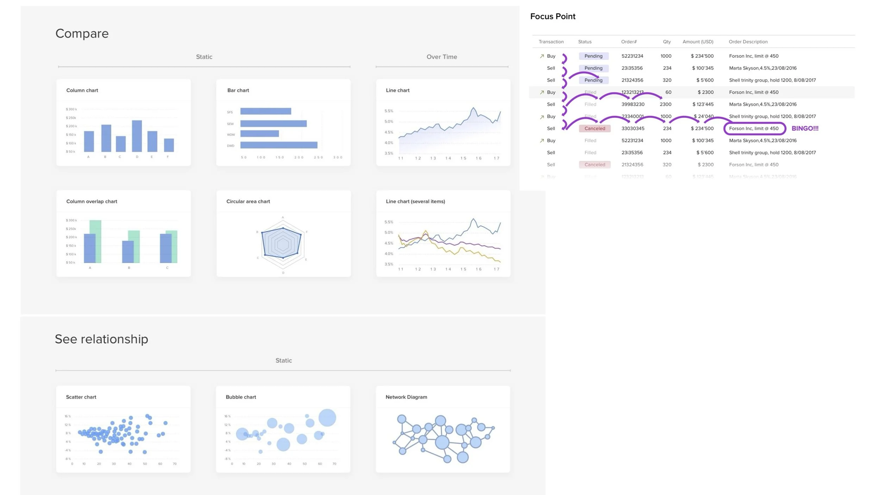Click the Canceled badge for order 33030345
This screenshot has height=495, width=880.
tap(595, 129)
